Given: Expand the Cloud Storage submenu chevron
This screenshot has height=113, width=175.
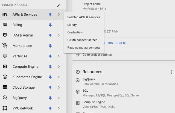Looking at the screenshot, I should (x=59, y=87).
